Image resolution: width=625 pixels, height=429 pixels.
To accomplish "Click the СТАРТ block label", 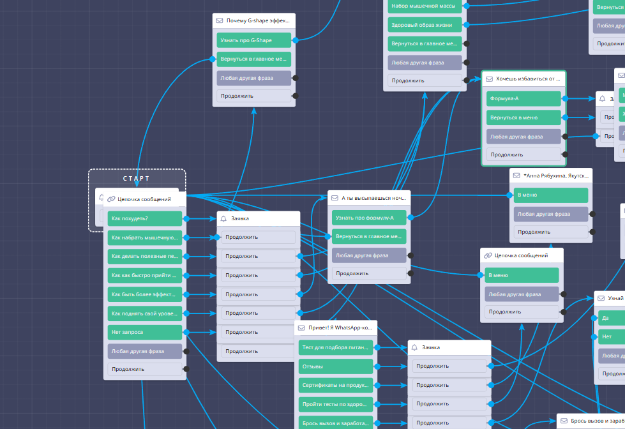I will click(x=137, y=179).
